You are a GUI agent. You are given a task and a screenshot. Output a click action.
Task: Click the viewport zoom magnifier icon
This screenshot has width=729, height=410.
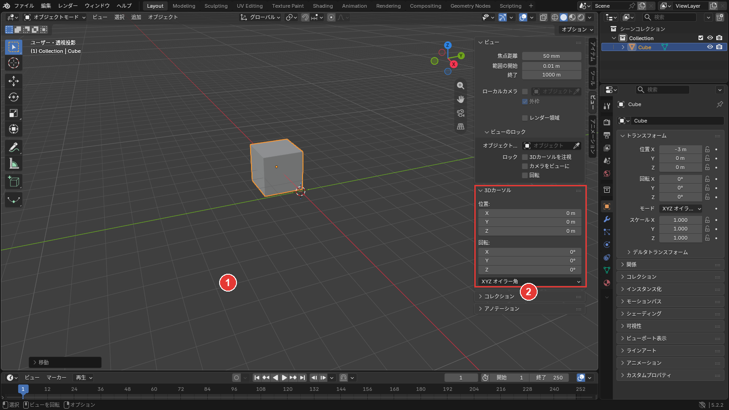point(461,86)
